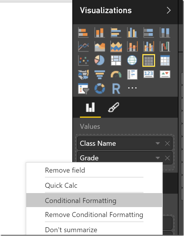Select the KPI visualization icon
This screenshot has height=236, width=184.
pos(165,74)
